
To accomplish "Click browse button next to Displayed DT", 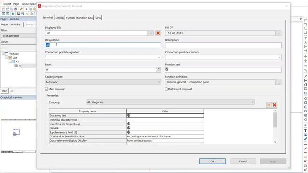I will tap(151, 33).
